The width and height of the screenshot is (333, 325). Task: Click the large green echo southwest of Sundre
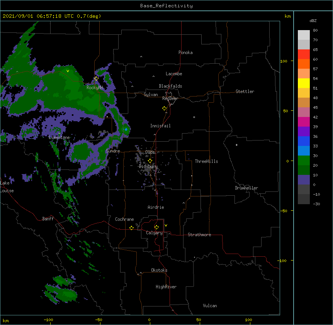[x=82, y=152]
